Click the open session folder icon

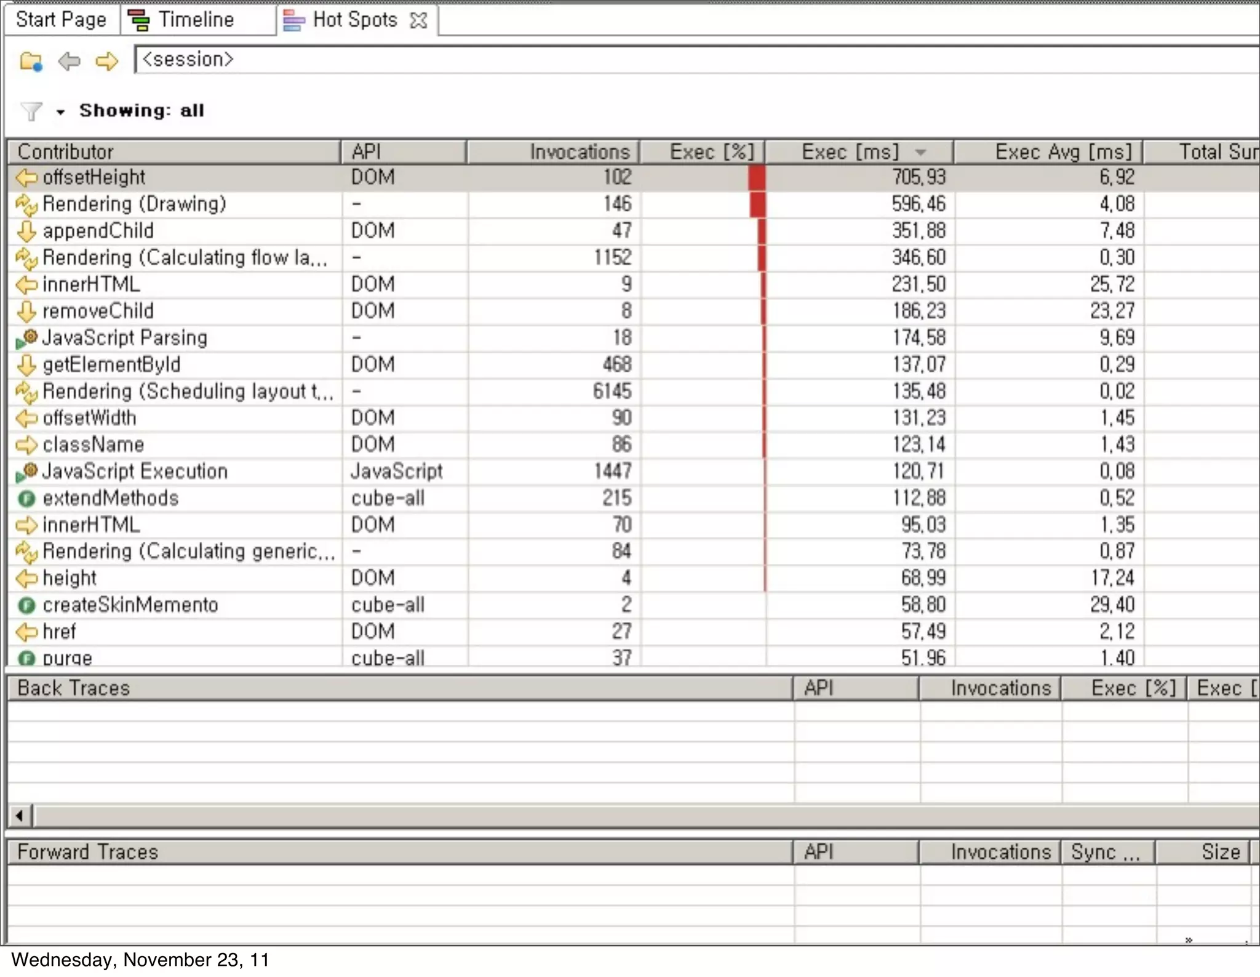(x=30, y=61)
